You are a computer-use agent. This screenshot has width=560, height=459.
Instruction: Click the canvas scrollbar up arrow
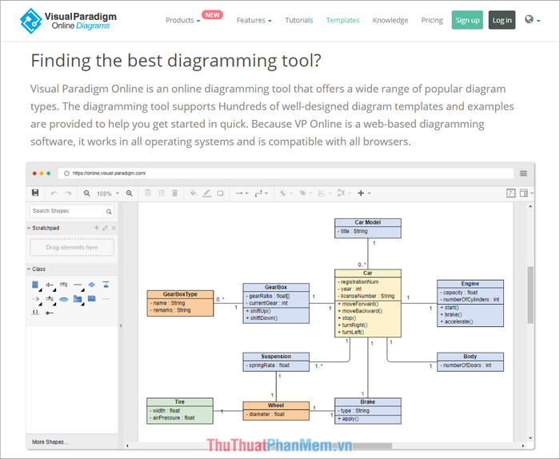click(530, 206)
